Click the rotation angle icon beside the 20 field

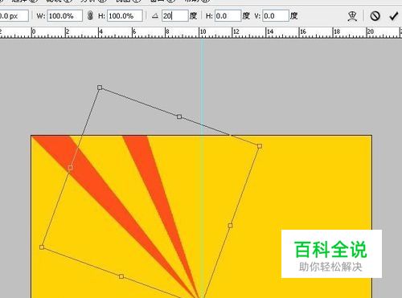coord(155,16)
